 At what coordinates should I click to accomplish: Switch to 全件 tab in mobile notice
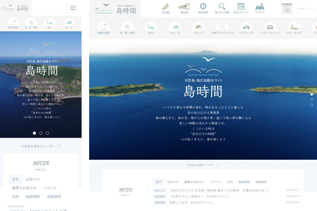(15, 179)
